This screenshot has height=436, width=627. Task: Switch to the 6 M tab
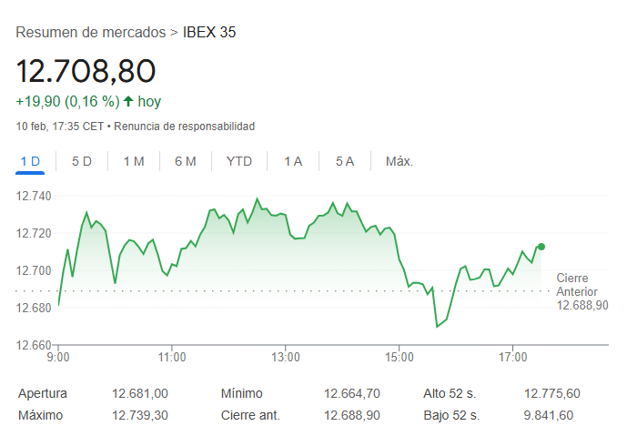(186, 161)
